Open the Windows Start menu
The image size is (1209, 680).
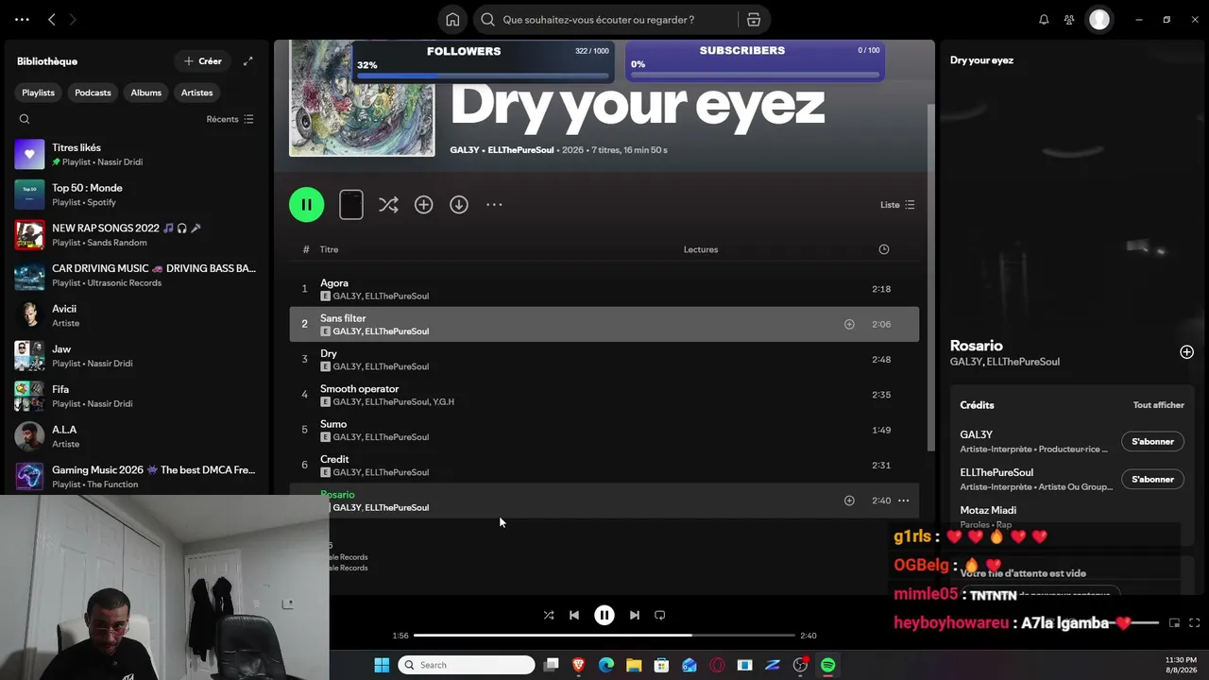[382, 665]
